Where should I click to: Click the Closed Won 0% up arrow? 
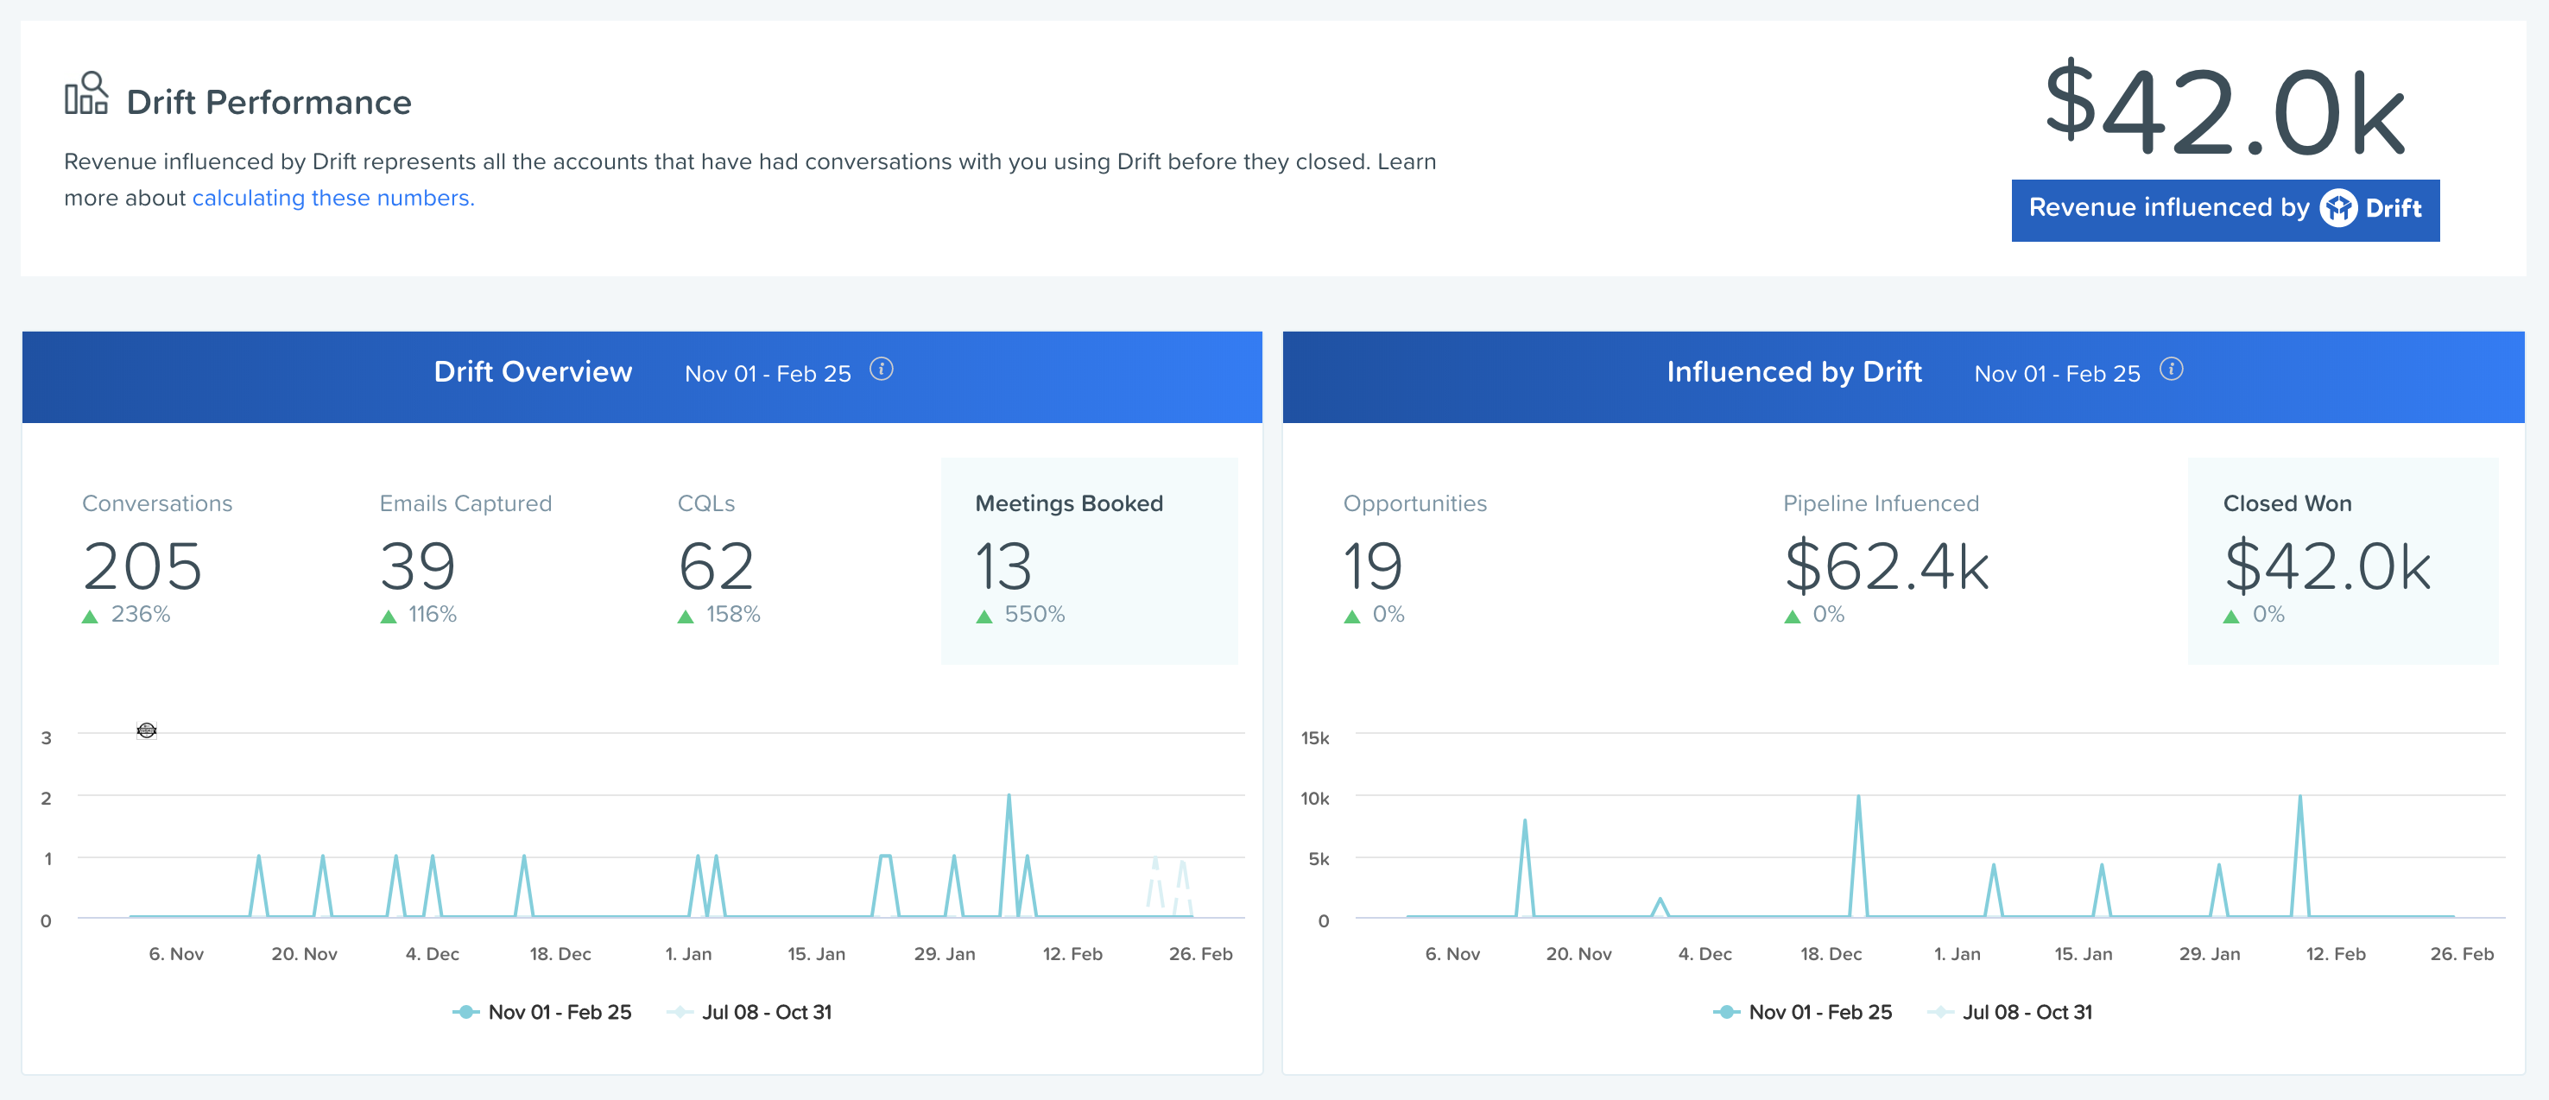(2231, 616)
